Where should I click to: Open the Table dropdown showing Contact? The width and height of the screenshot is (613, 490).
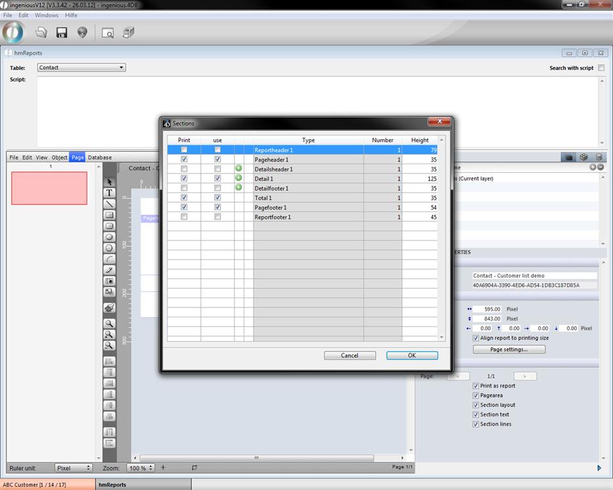point(81,68)
